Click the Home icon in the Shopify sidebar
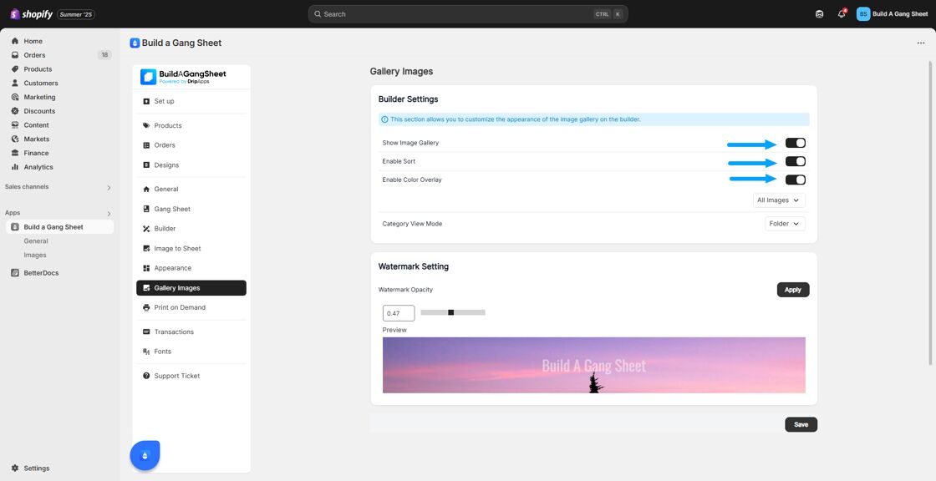This screenshot has height=481, width=936. pos(15,41)
